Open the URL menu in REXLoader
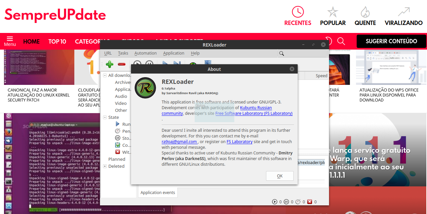427x214 pixels. (108, 53)
